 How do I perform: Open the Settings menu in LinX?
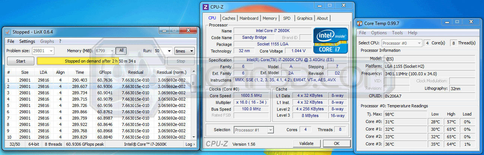click(27, 41)
